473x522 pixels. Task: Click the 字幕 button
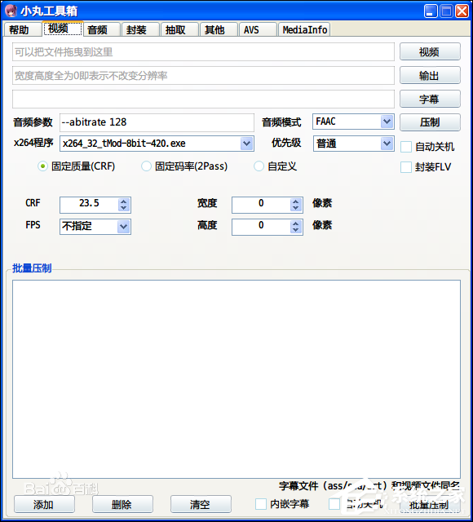tap(430, 99)
